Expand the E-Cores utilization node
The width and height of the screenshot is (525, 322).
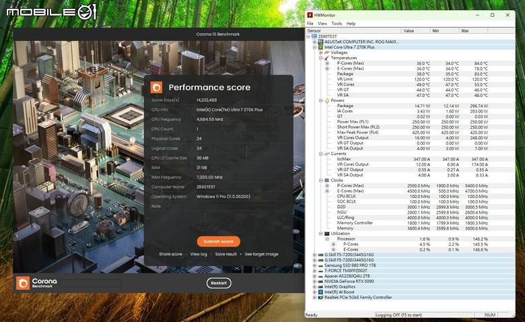tap(333, 250)
